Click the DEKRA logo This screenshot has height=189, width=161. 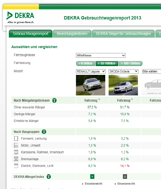(x=20, y=17)
